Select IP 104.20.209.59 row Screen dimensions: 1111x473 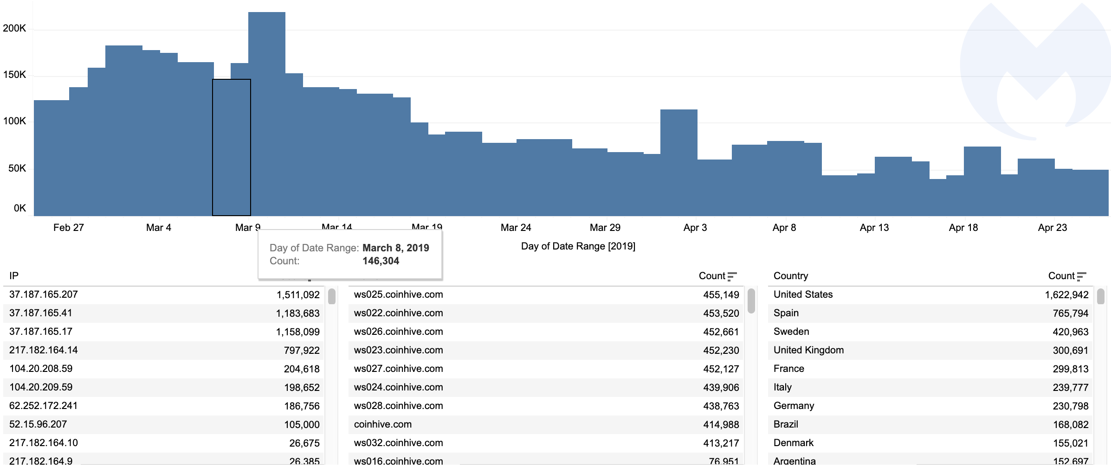coord(164,387)
